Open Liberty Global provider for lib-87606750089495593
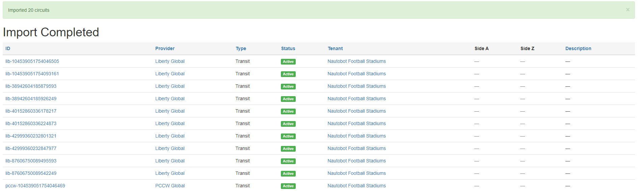638x191 pixels. [170, 161]
